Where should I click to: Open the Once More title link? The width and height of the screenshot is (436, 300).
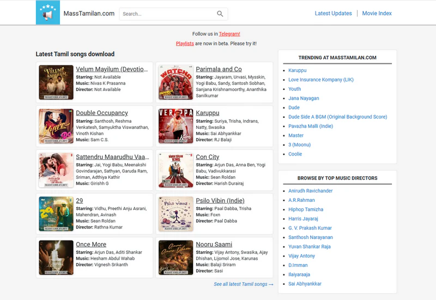click(91, 244)
